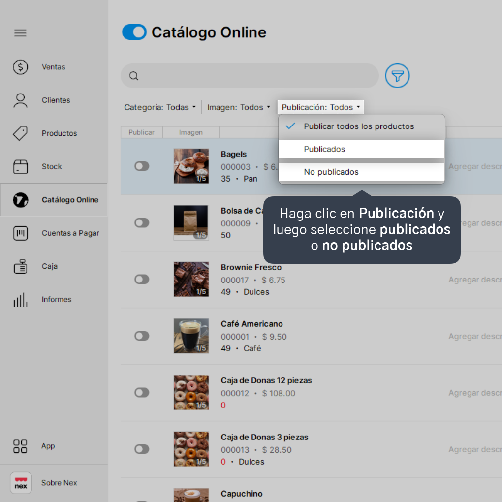The height and width of the screenshot is (502, 502).
Task: Click the Catálogo Online globe icon
Action: point(21,200)
